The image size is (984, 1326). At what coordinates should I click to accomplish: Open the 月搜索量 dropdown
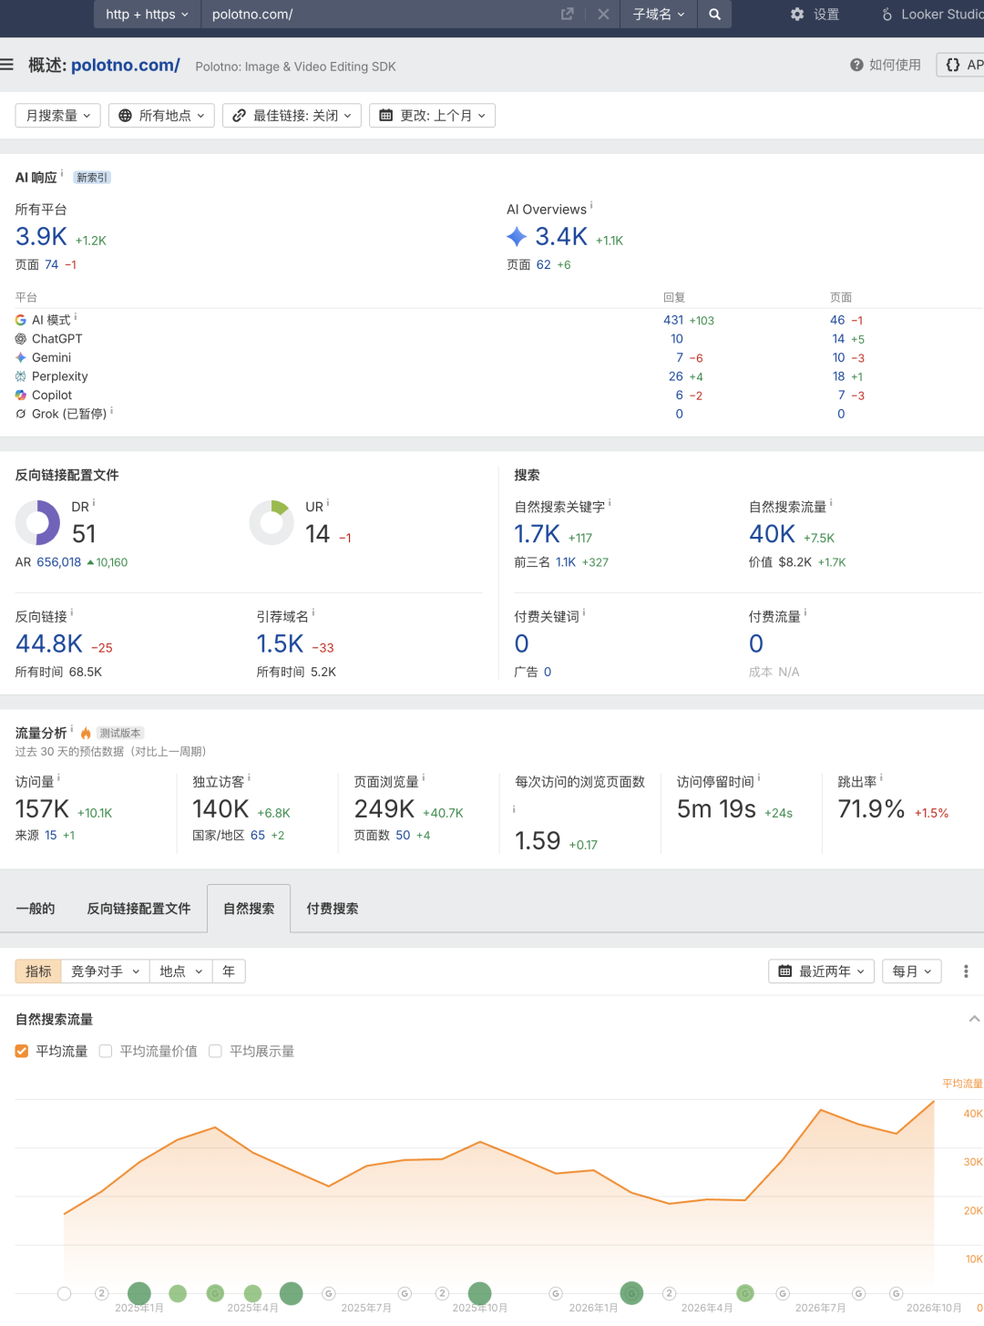click(58, 116)
